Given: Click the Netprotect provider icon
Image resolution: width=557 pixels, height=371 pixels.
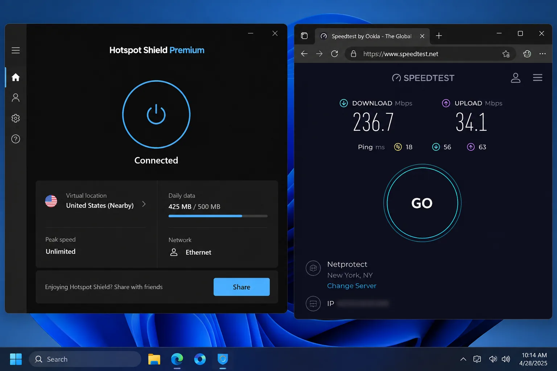Looking at the screenshot, I should click(313, 268).
